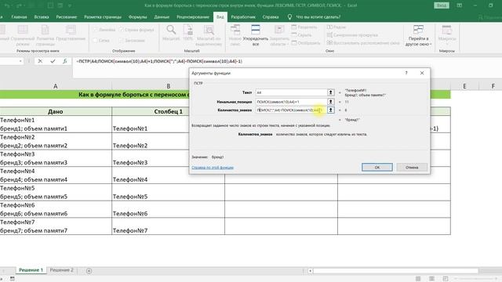The width and height of the screenshot is (502, 282).
Task: Click the horizontal scrollbar at the bottom
Action: pyautogui.click(x=395, y=271)
